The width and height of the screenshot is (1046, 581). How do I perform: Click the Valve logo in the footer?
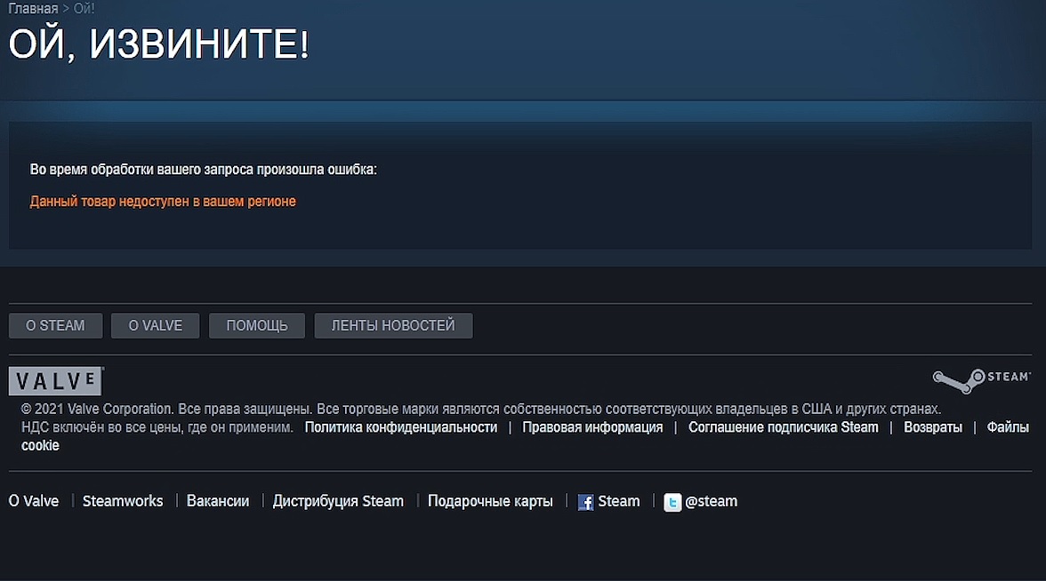tap(55, 381)
